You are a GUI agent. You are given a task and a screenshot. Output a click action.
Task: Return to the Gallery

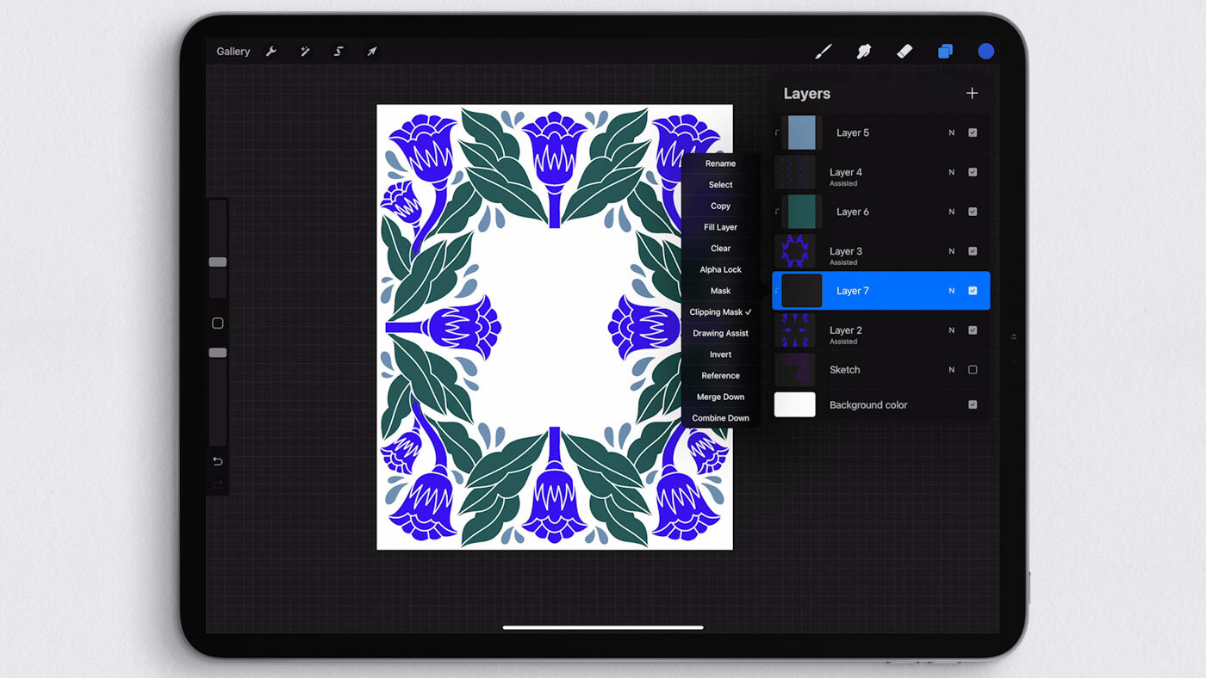click(x=233, y=52)
